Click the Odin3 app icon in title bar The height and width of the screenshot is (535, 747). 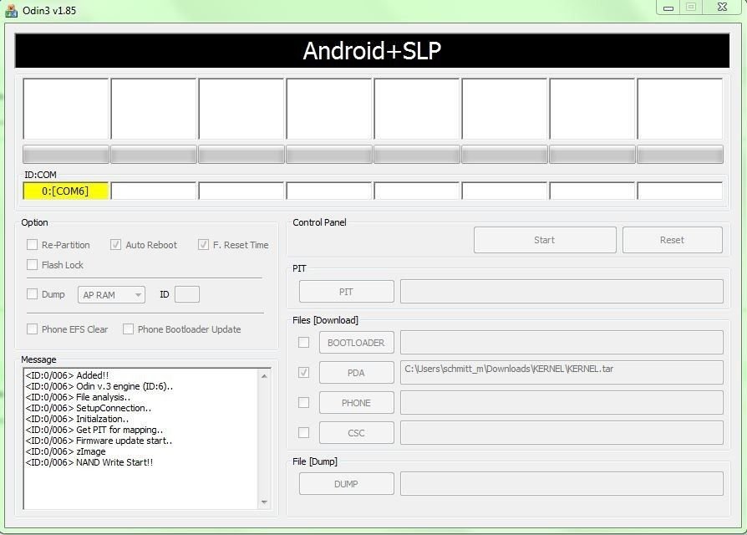pos(11,11)
